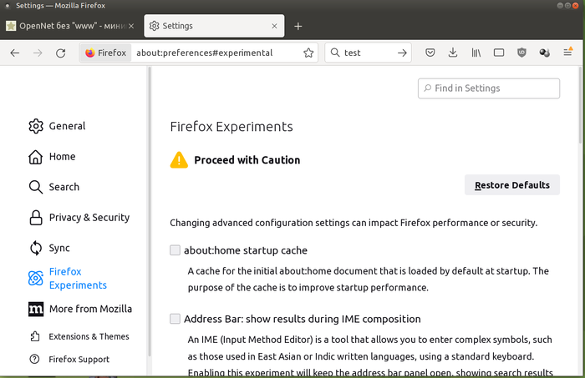
Task: Reload the current page
Action: tap(60, 53)
